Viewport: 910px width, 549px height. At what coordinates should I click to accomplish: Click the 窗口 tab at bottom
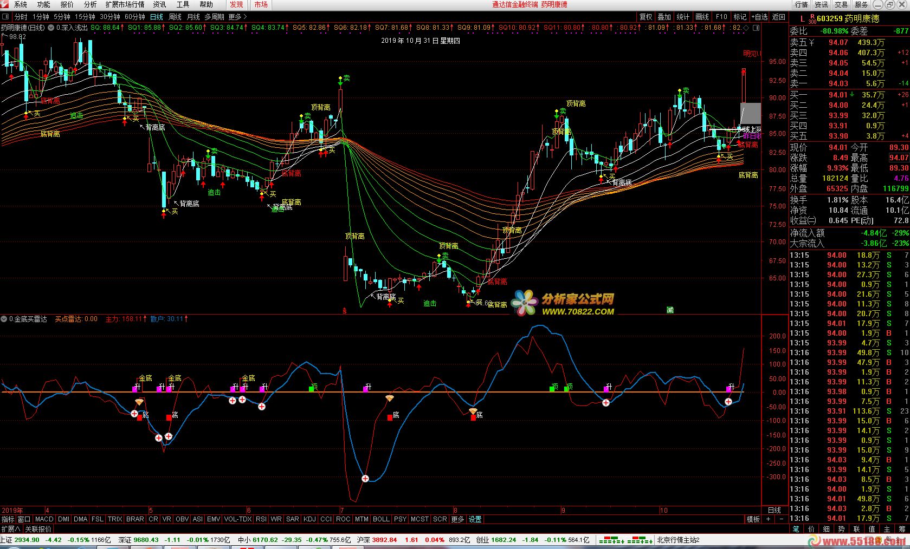tap(24, 519)
